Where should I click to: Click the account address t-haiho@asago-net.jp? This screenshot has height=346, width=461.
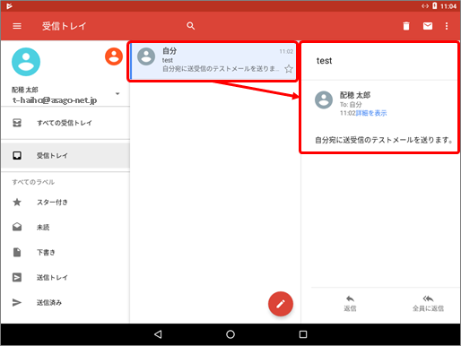coord(55,100)
